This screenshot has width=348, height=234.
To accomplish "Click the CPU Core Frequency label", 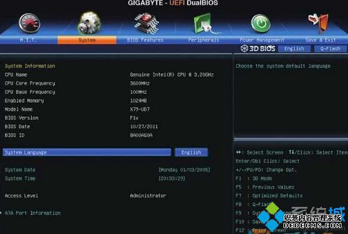I will coord(30,83).
